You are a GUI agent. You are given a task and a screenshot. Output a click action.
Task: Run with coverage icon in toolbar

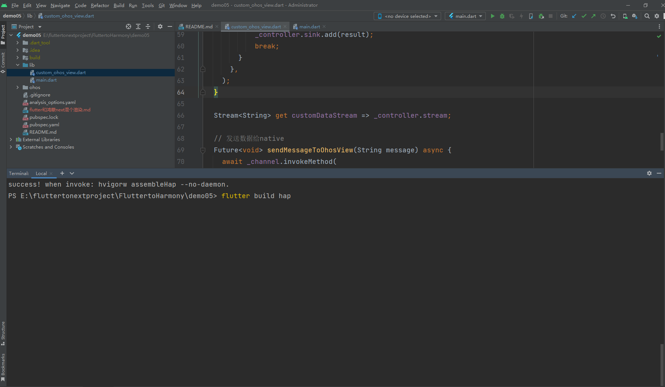coord(512,16)
